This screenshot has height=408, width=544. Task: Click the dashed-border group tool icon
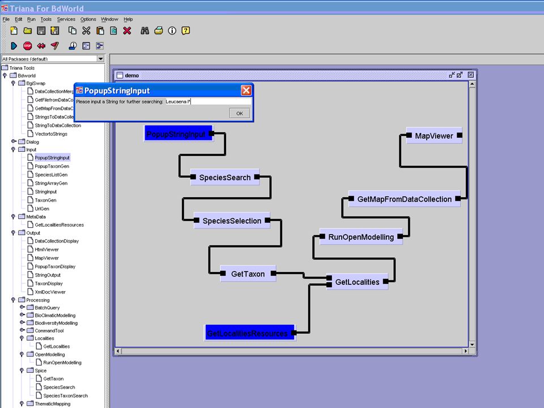[100, 45]
